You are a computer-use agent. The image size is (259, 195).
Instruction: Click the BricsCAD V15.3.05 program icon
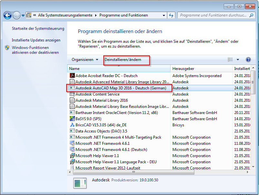pos(72,125)
